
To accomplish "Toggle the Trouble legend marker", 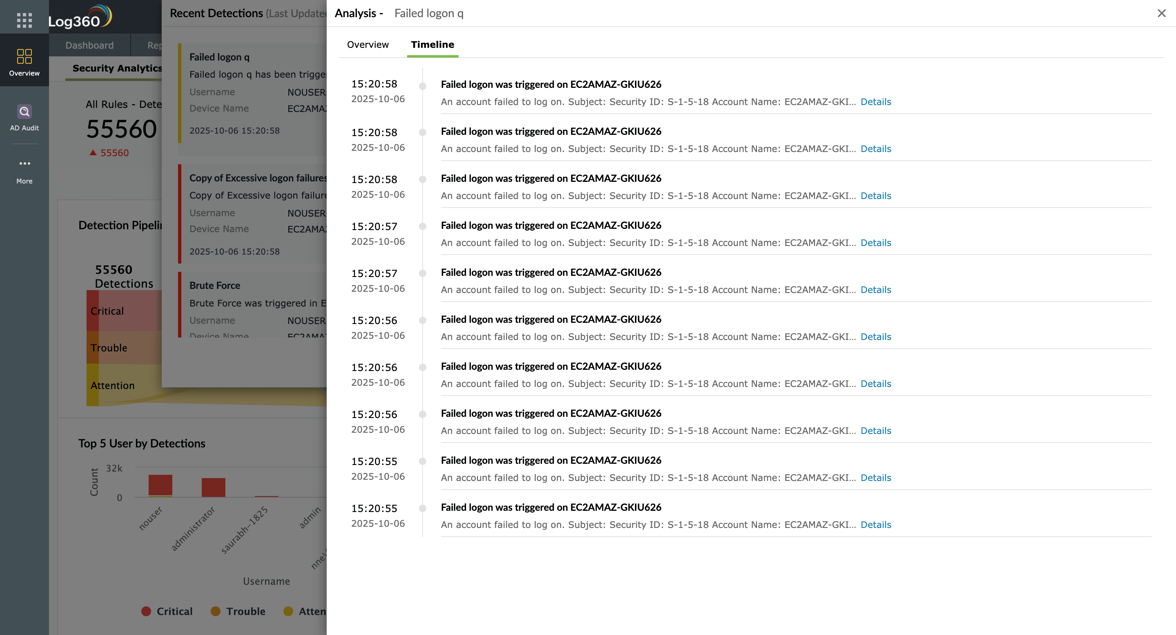I will [216, 611].
